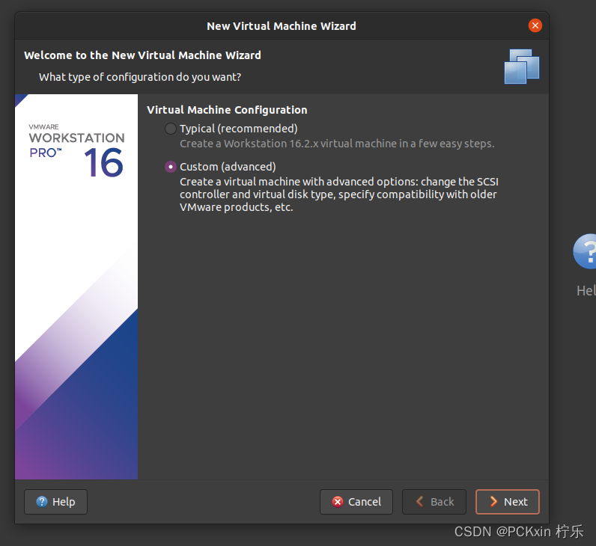This screenshot has width=596, height=546.
Task: Click the 'Custom (advanced)' label text
Action: point(228,167)
